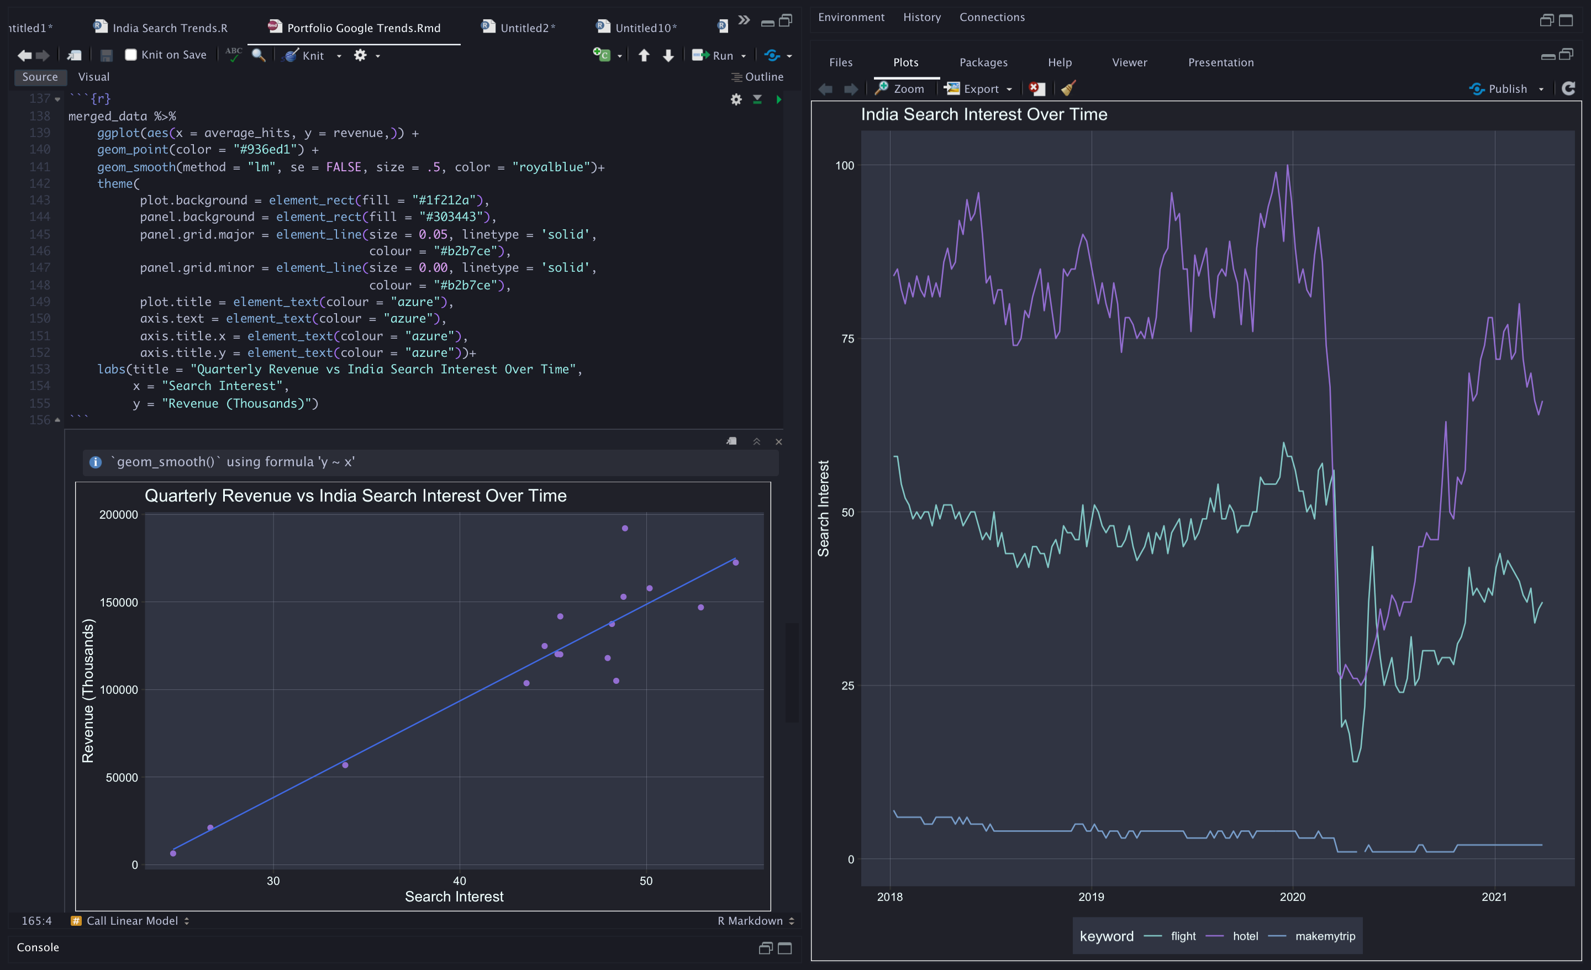Screen dimensions: 1591x970
Task: Open editor publish dropdown arrow
Action: 789,56
